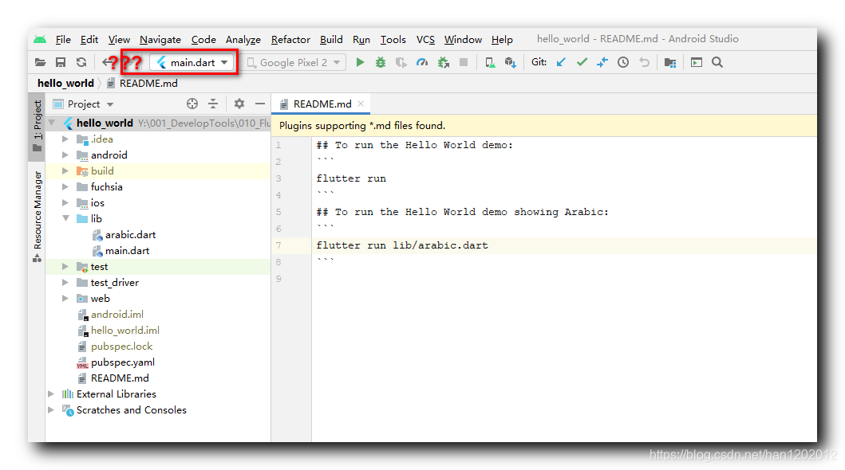Run the app with green play button

pyautogui.click(x=360, y=62)
